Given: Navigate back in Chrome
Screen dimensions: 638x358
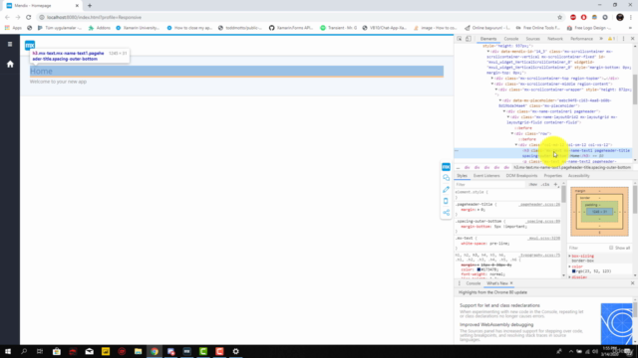Looking at the screenshot, I should coord(7,17).
